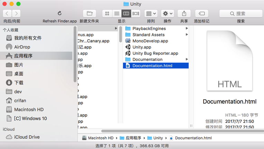
Task: Go back using the left chevron button
Action: pos(7,13)
